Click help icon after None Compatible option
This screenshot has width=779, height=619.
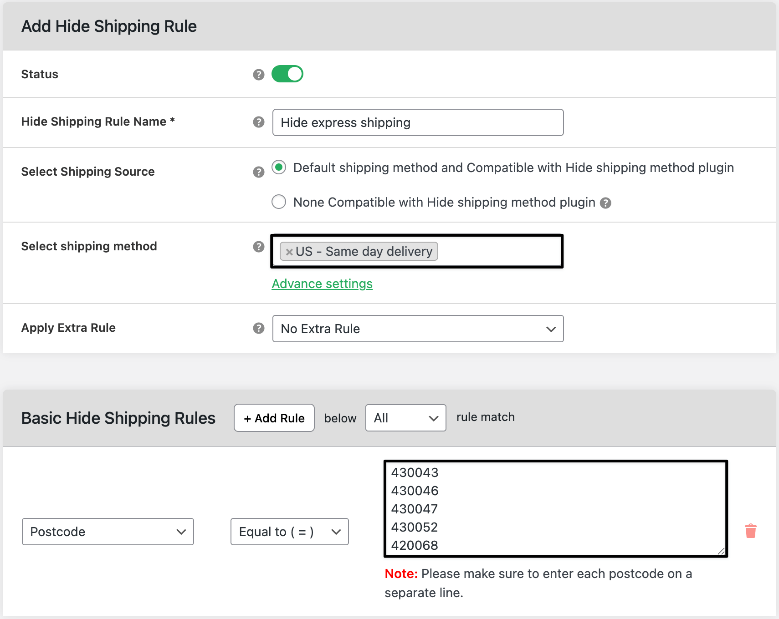coord(605,203)
